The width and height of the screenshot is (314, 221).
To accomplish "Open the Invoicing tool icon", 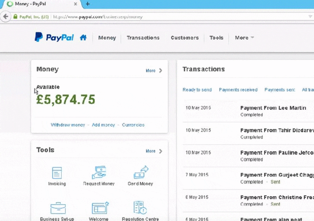I will tap(57, 173).
